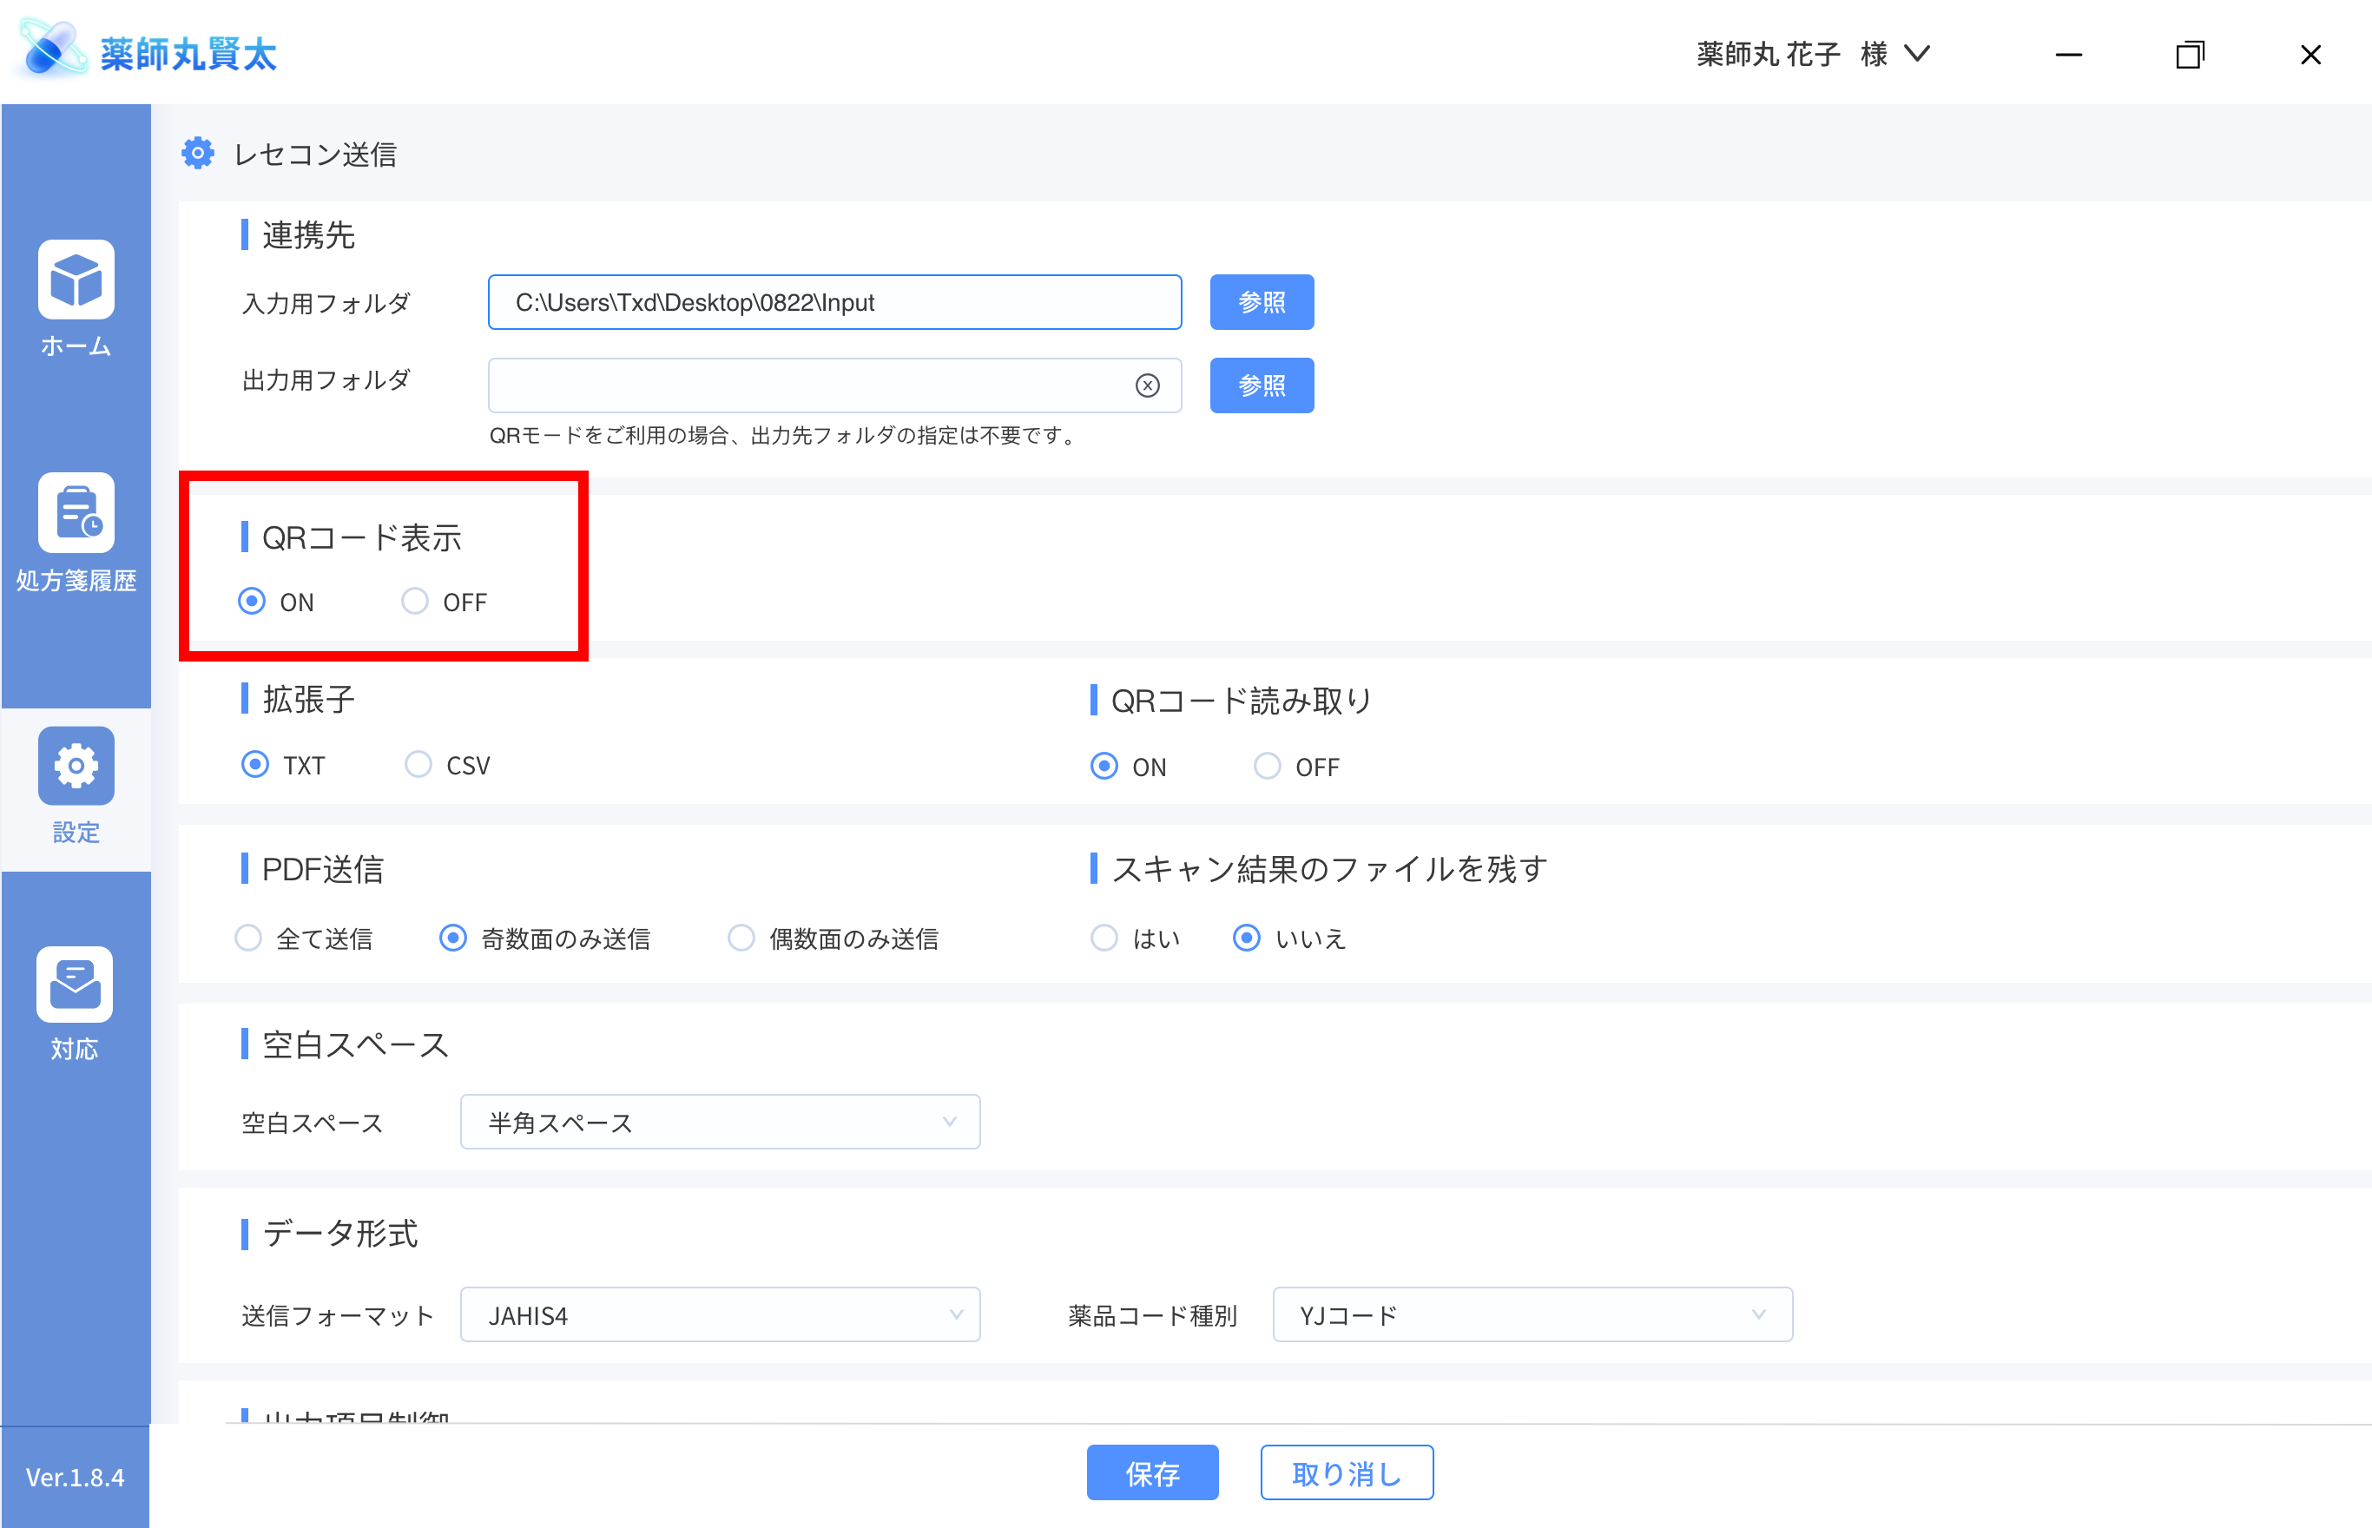The image size is (2372, 1528).
Task: Choose TXT as the 拡張子
Action: (x=255, y=765)
